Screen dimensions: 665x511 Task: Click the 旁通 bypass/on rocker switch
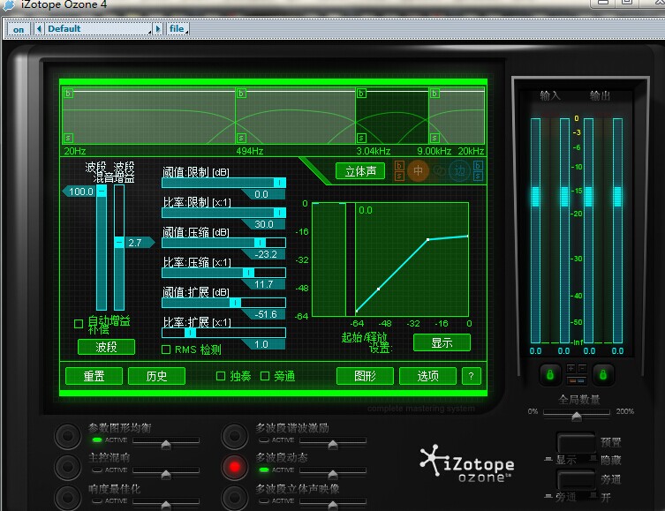(576, 480)
